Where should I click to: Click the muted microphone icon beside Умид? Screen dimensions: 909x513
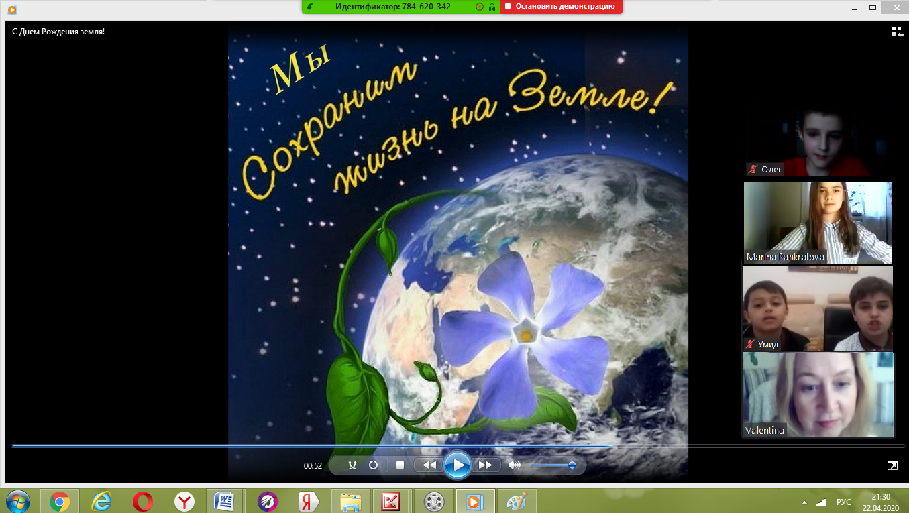click(x=750, y=344)
